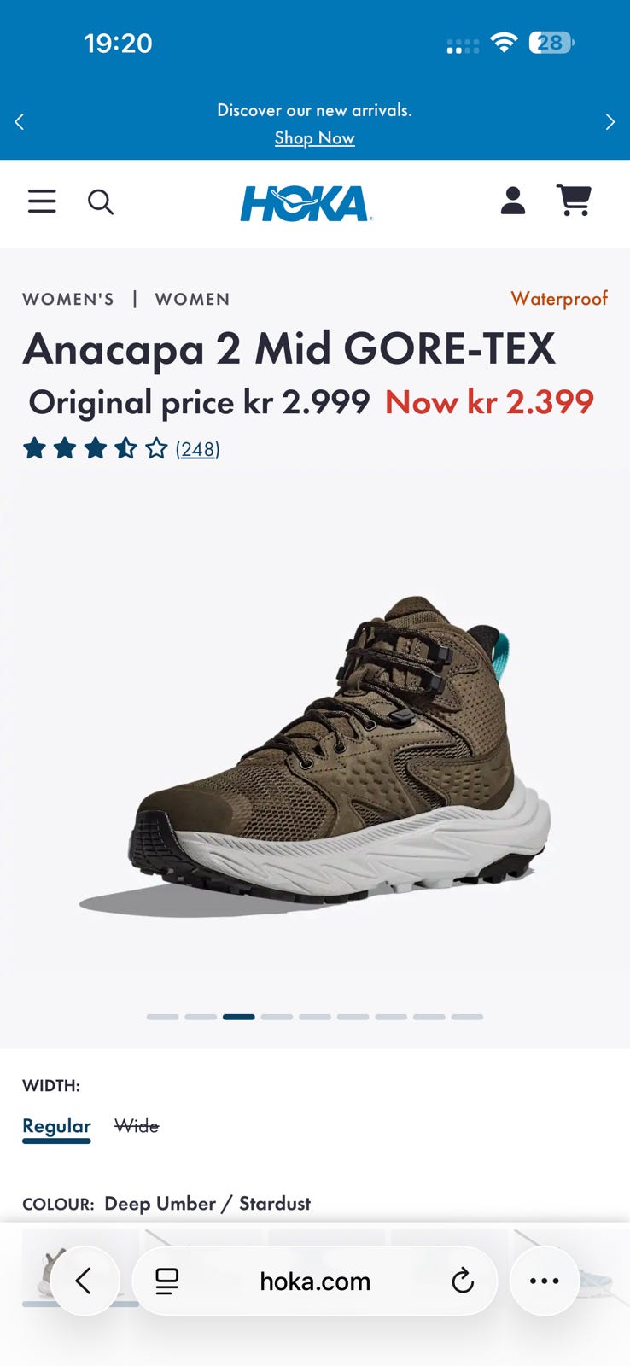
Task: Open browser more options menu
Action: click(544, 1281)
